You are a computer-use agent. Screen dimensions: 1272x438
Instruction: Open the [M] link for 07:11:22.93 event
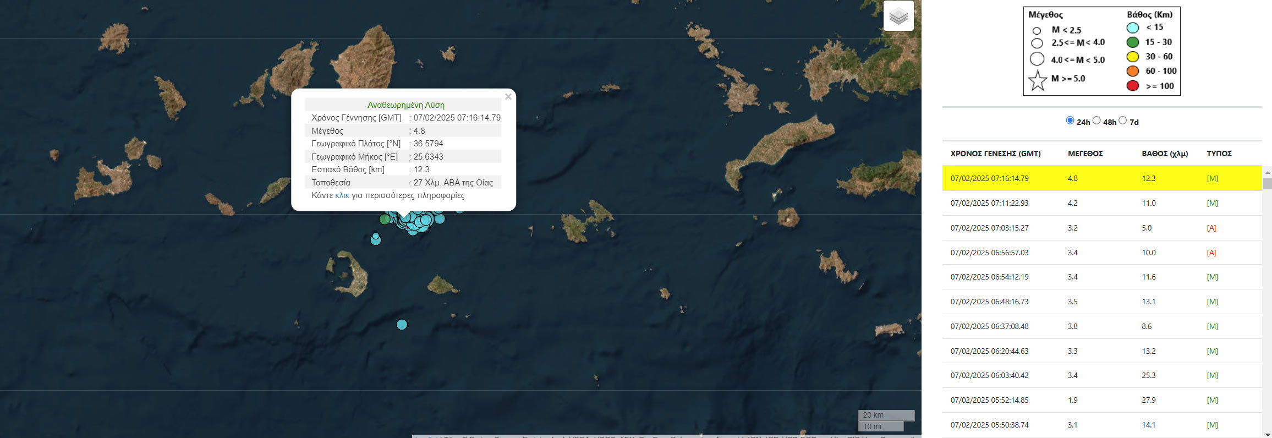point(1212,203)
